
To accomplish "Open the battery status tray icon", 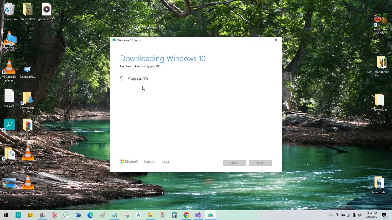I will point(343,215).
